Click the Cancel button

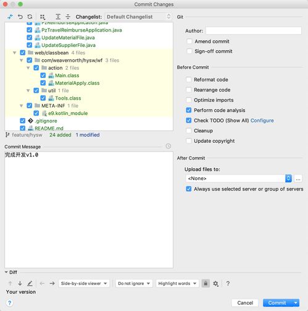(245, 303)
